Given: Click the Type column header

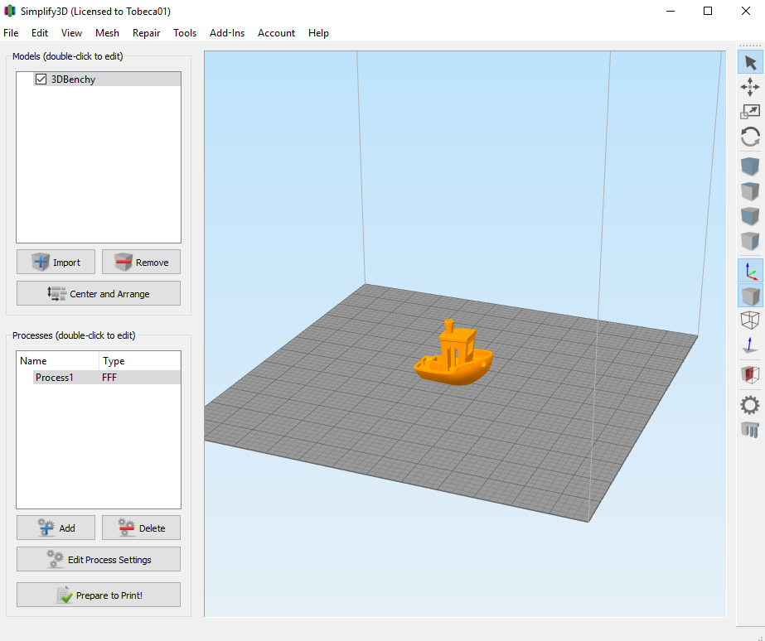Looking at the screenshot, I should (139, 361).
